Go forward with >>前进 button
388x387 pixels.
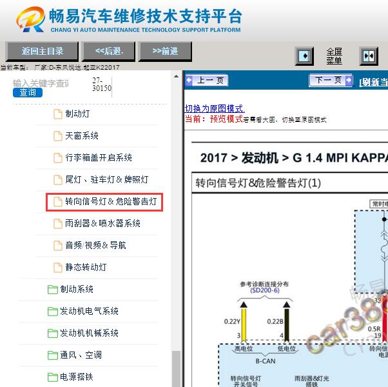pyautogui.click(x=165, y=51)
